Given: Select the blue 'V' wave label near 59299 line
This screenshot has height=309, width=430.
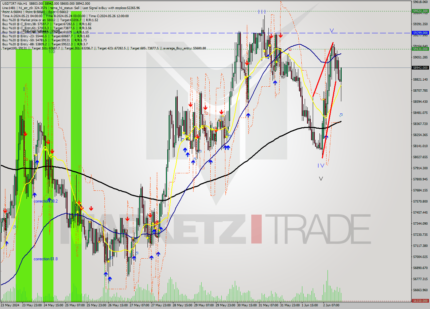Looking at the screenshot, I should [x=332, y=31].
